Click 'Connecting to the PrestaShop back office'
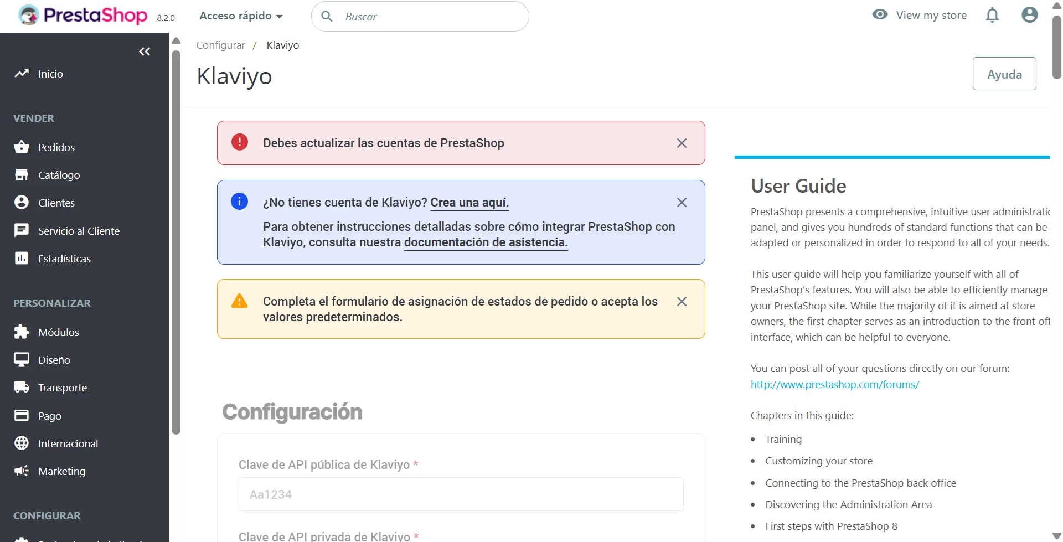Screen dimensions: 1063x542 [x=861, y=483]
